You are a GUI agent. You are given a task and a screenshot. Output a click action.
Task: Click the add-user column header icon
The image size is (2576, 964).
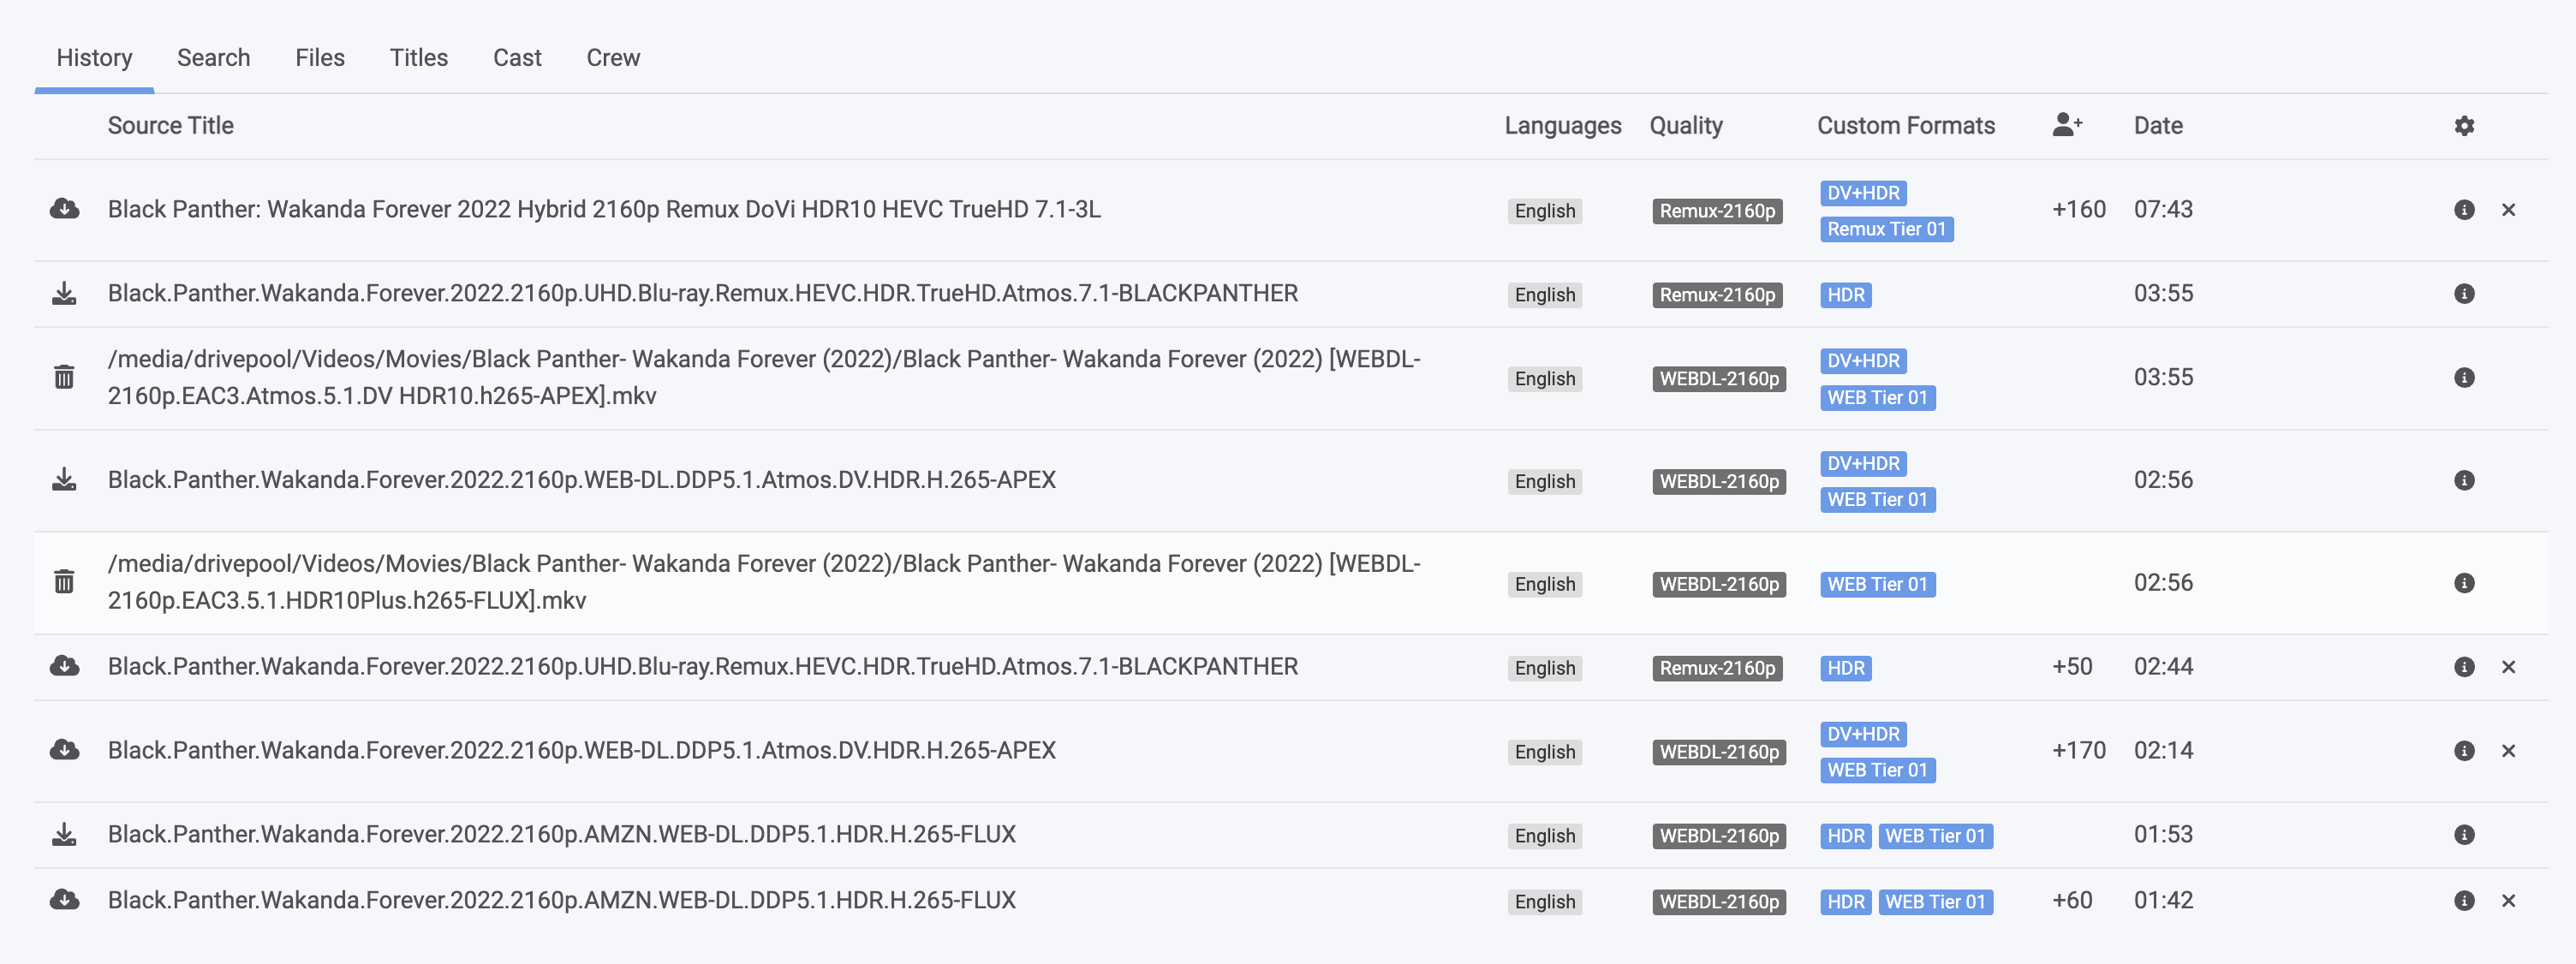(2066, 125)
